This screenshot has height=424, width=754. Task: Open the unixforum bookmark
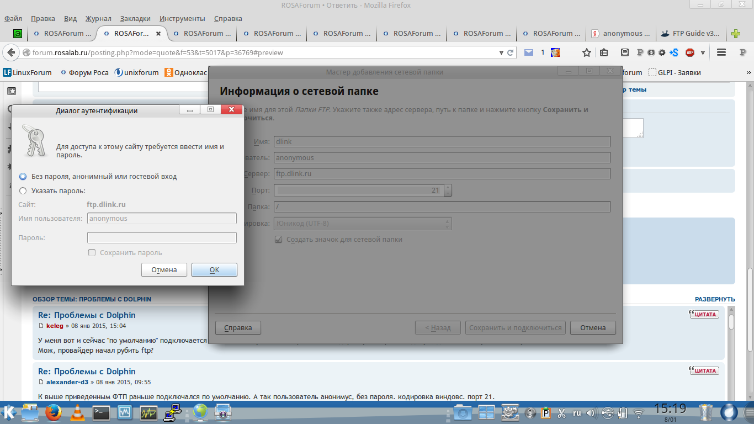click(137, 72)
